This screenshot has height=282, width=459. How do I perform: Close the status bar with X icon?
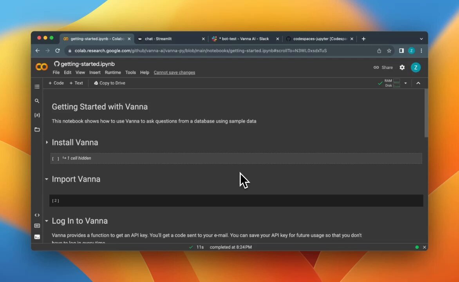(x=425, y=247)
